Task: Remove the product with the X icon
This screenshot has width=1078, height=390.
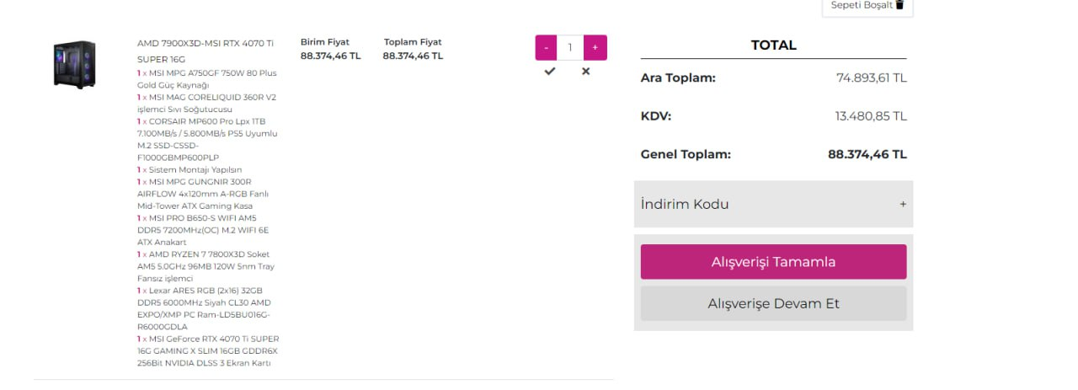Action: point(586,72)
